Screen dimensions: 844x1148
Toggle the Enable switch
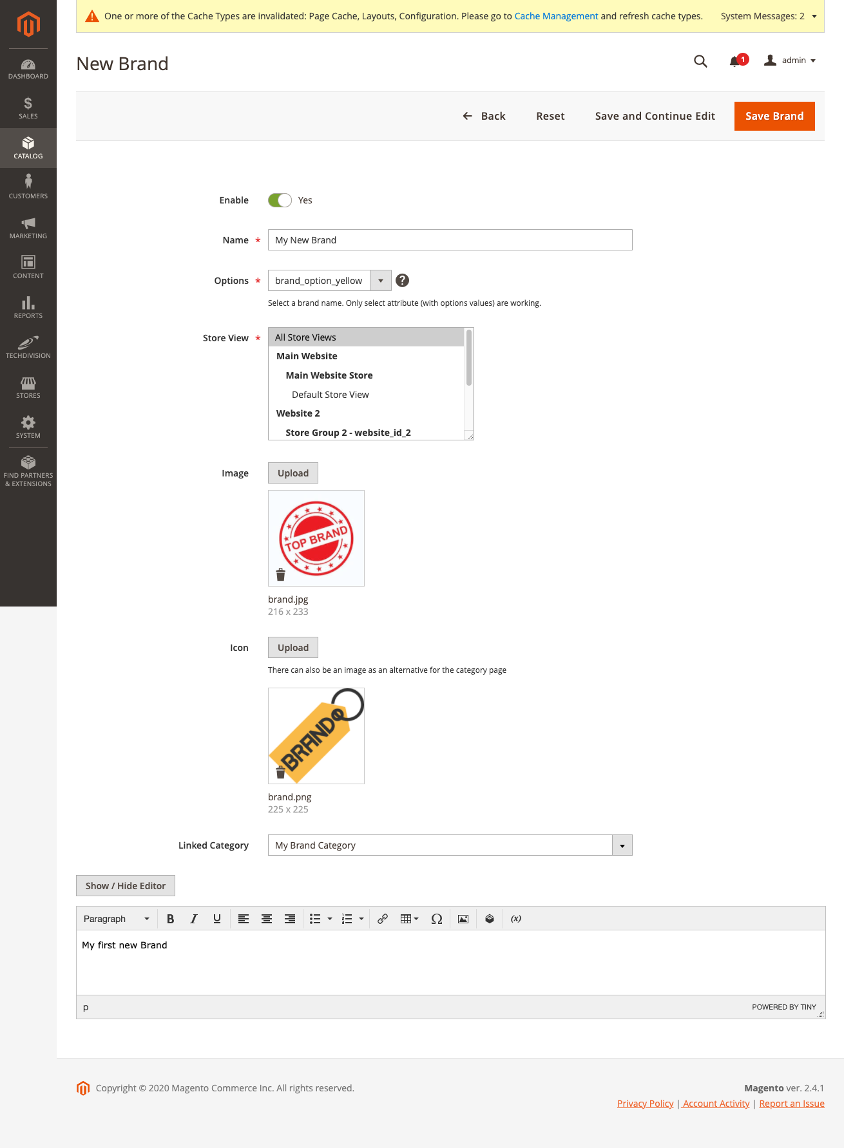click(x=280, y=200)
